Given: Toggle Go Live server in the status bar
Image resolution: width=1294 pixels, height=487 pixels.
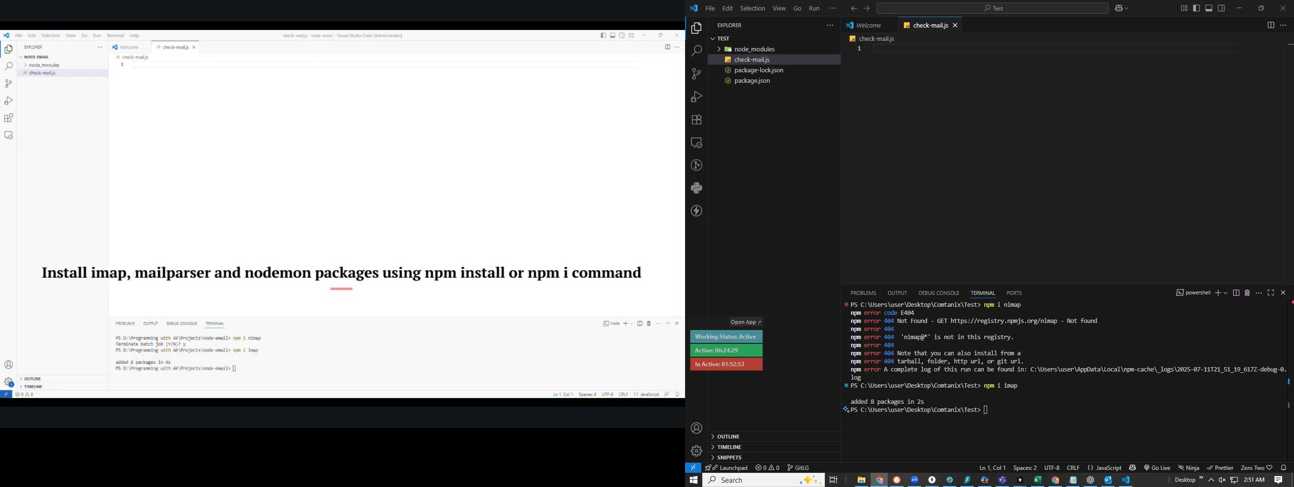Looking at the screenshot, I should (1157, 468).
